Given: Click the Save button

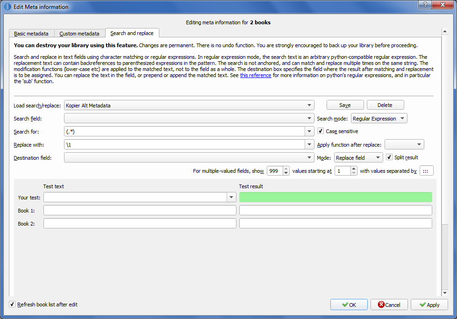Looking at the screenshot, I should [345, 105].
